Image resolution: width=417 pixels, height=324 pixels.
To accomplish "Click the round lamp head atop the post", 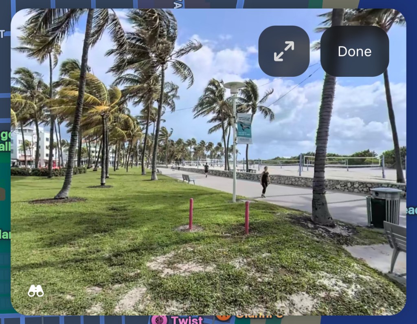I will [235, 86].
